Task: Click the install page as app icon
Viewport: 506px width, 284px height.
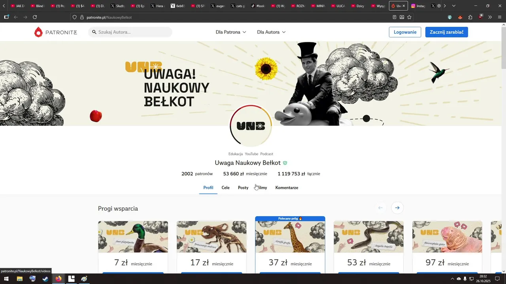Action: tap(402, 17)
